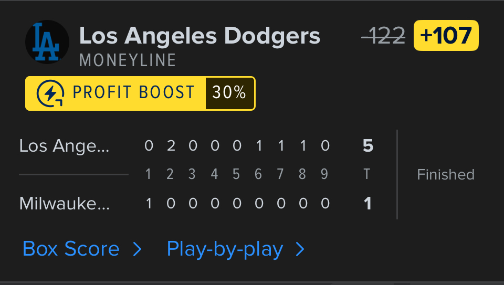
Task: Click the profit boost lightning bolt icon
Action: pyautogui.click(x=50, y=93)
